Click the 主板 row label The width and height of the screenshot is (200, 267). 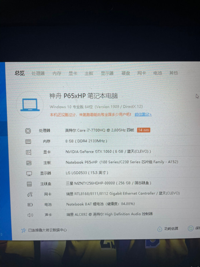(47, 162)
